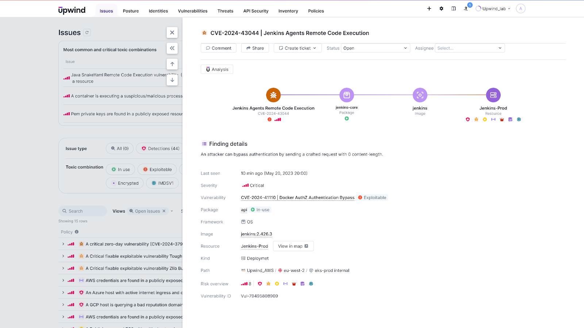Open the Assignee Select dropdown
This screenshot has width=584, height=328.
pos(469,48)
